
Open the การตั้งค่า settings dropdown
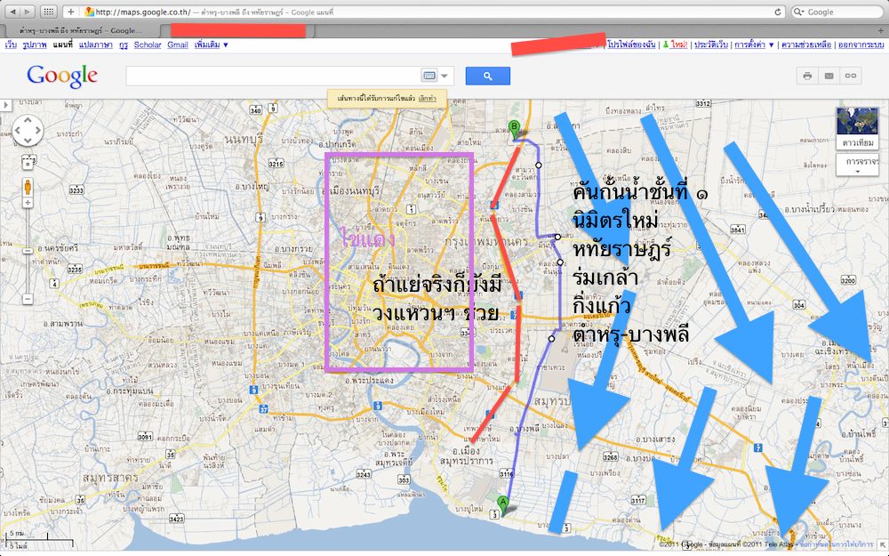[x=754, y=44]
